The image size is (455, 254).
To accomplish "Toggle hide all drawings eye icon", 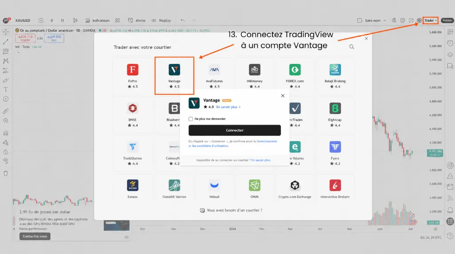I will point(5,161).
